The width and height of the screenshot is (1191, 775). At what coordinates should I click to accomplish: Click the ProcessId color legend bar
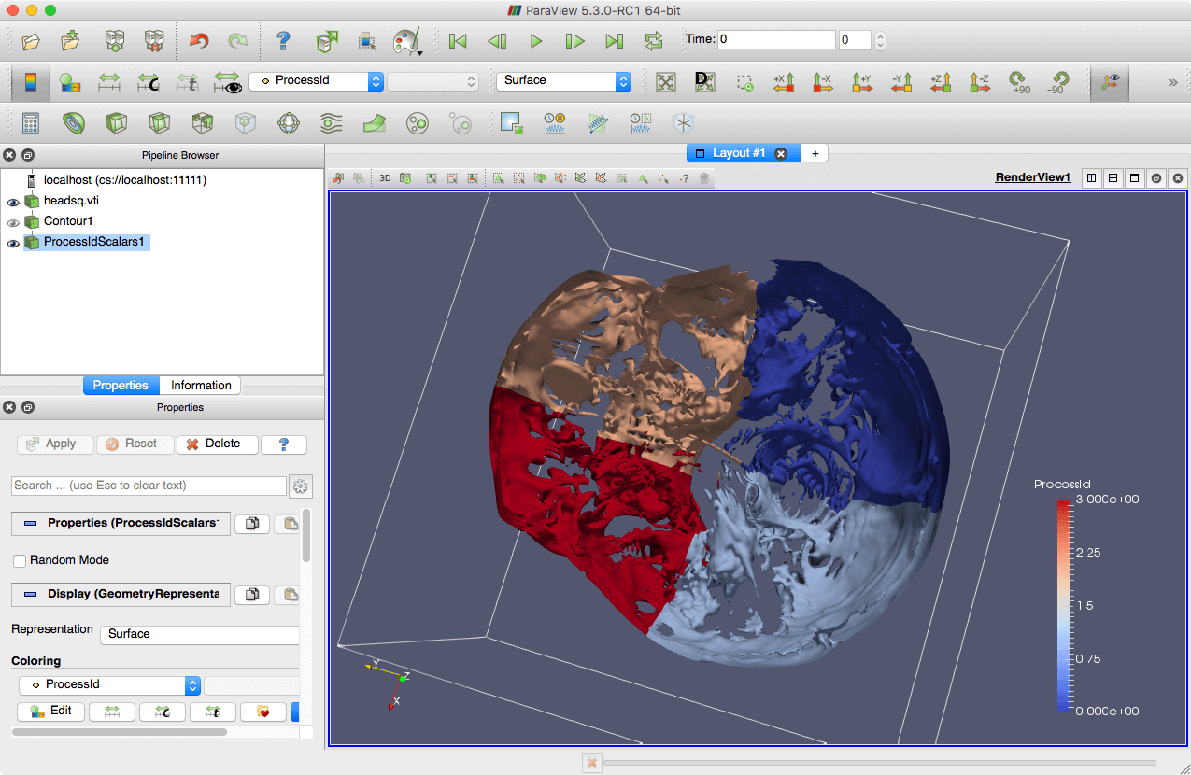[1063, 605]
